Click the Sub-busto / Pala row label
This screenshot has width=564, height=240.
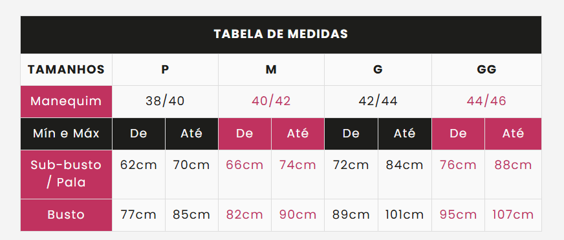(66, 174)
